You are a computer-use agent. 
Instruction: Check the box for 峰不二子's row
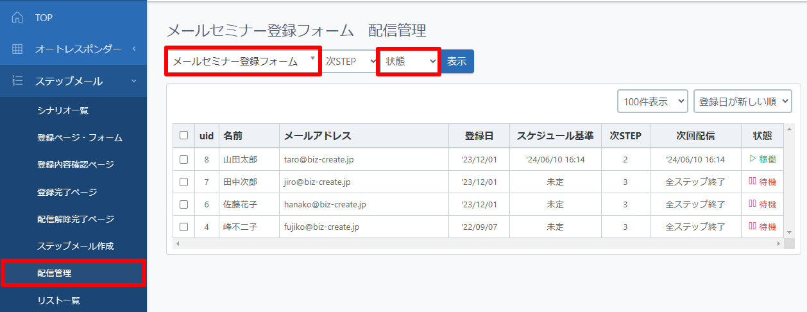pos(184,227)
